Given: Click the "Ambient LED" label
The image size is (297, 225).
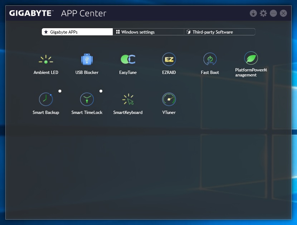Looking at the screenshot, I should point(46,72).
